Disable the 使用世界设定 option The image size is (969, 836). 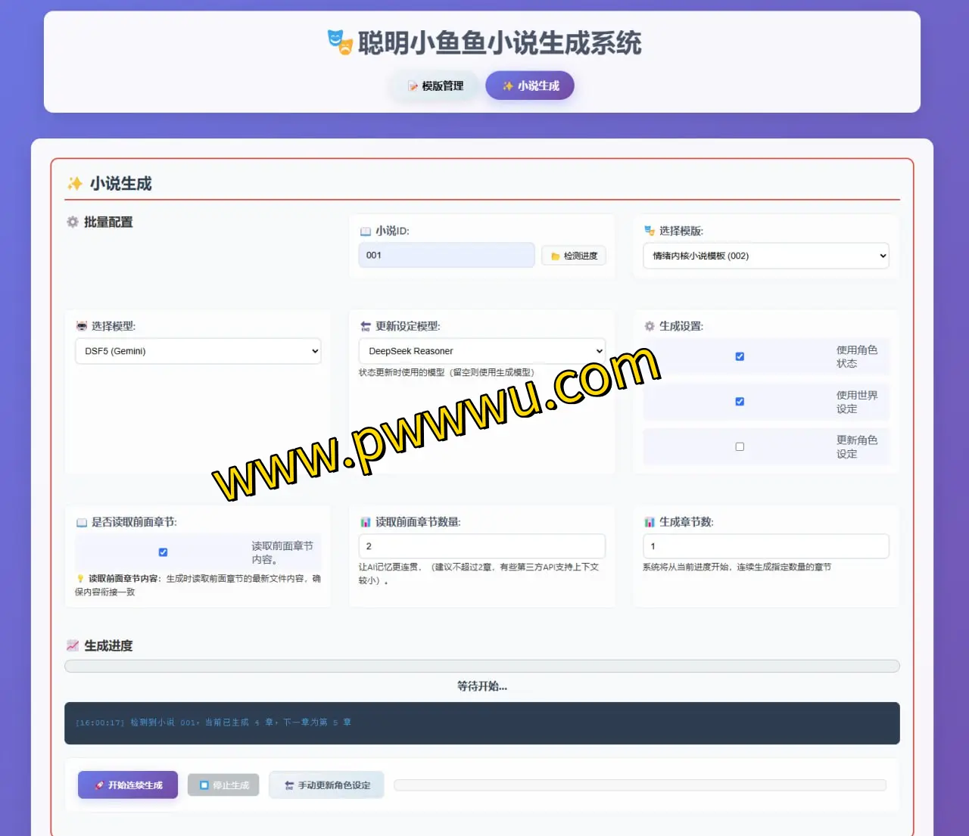pyautogui.click(x=740, y=401)
